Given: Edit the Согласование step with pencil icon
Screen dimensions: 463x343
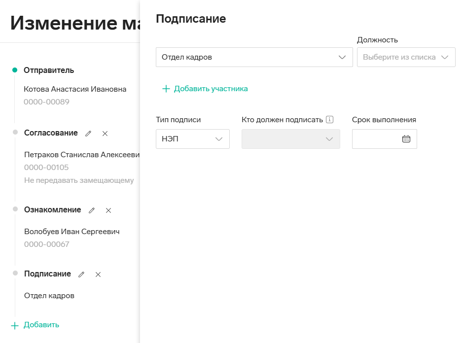Looking at the screenshot, I should click(x=88, y=134).
